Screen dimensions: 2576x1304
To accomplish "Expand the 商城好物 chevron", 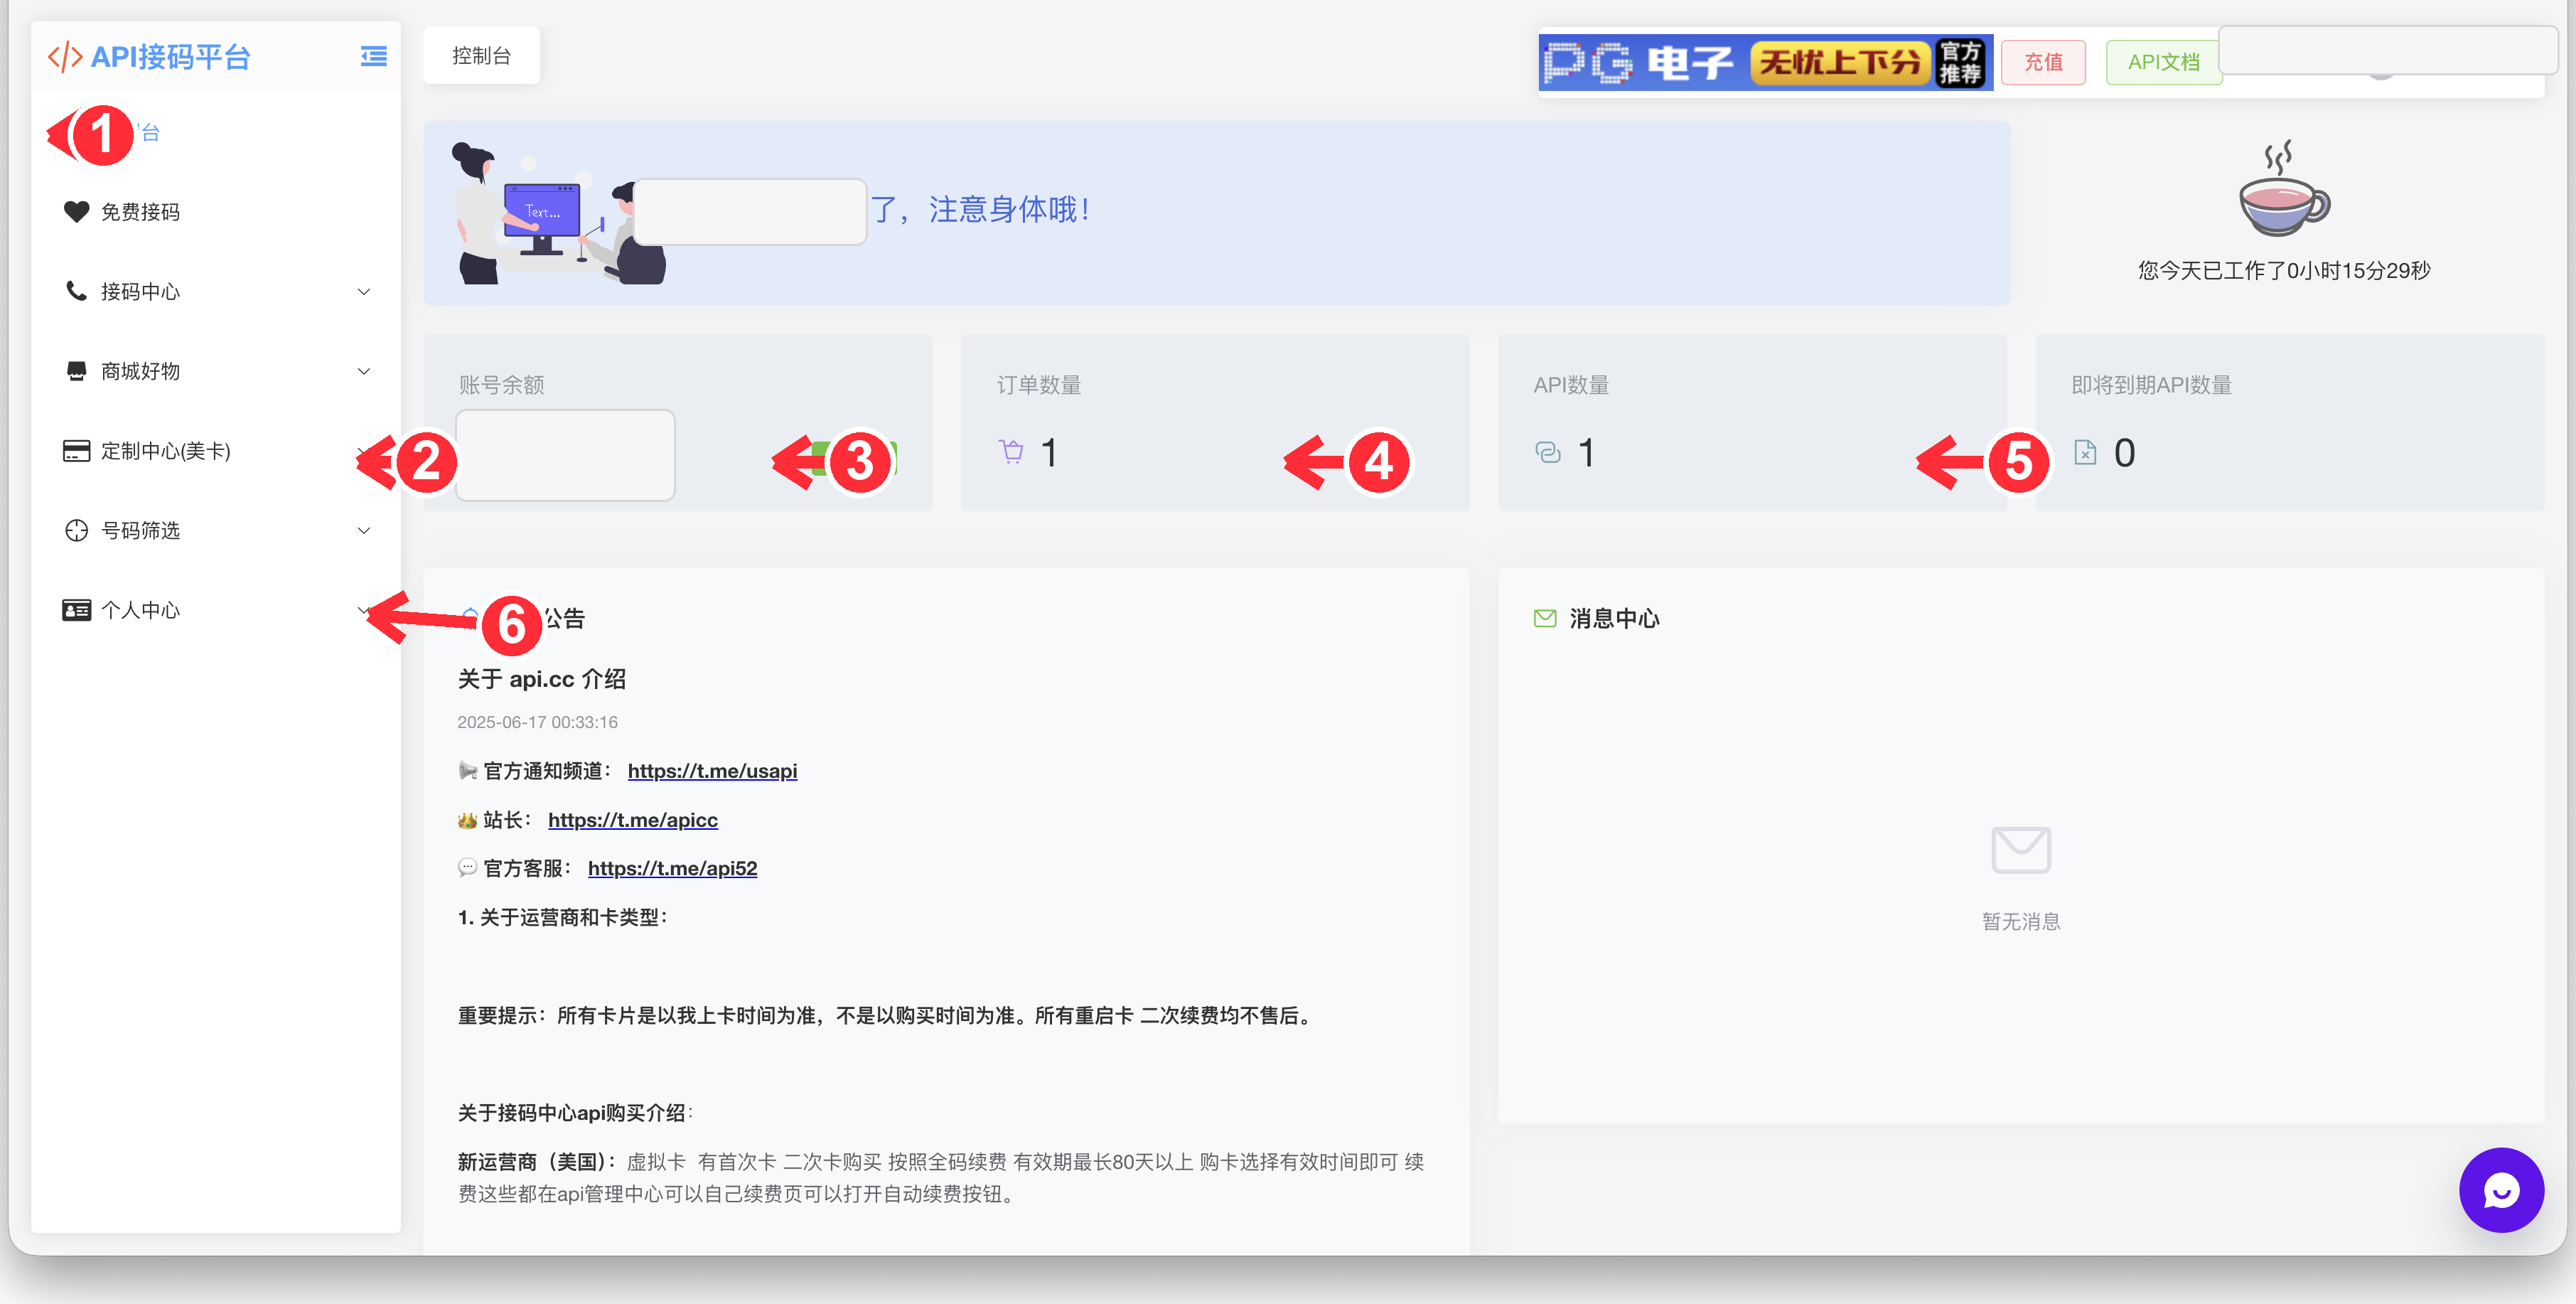I will [x=364, y=371].
